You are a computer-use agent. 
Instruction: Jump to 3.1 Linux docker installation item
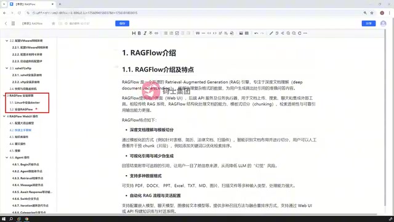(25, 103)
